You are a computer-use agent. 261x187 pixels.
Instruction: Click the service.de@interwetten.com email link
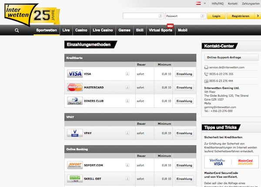click(x=227, y=67)
